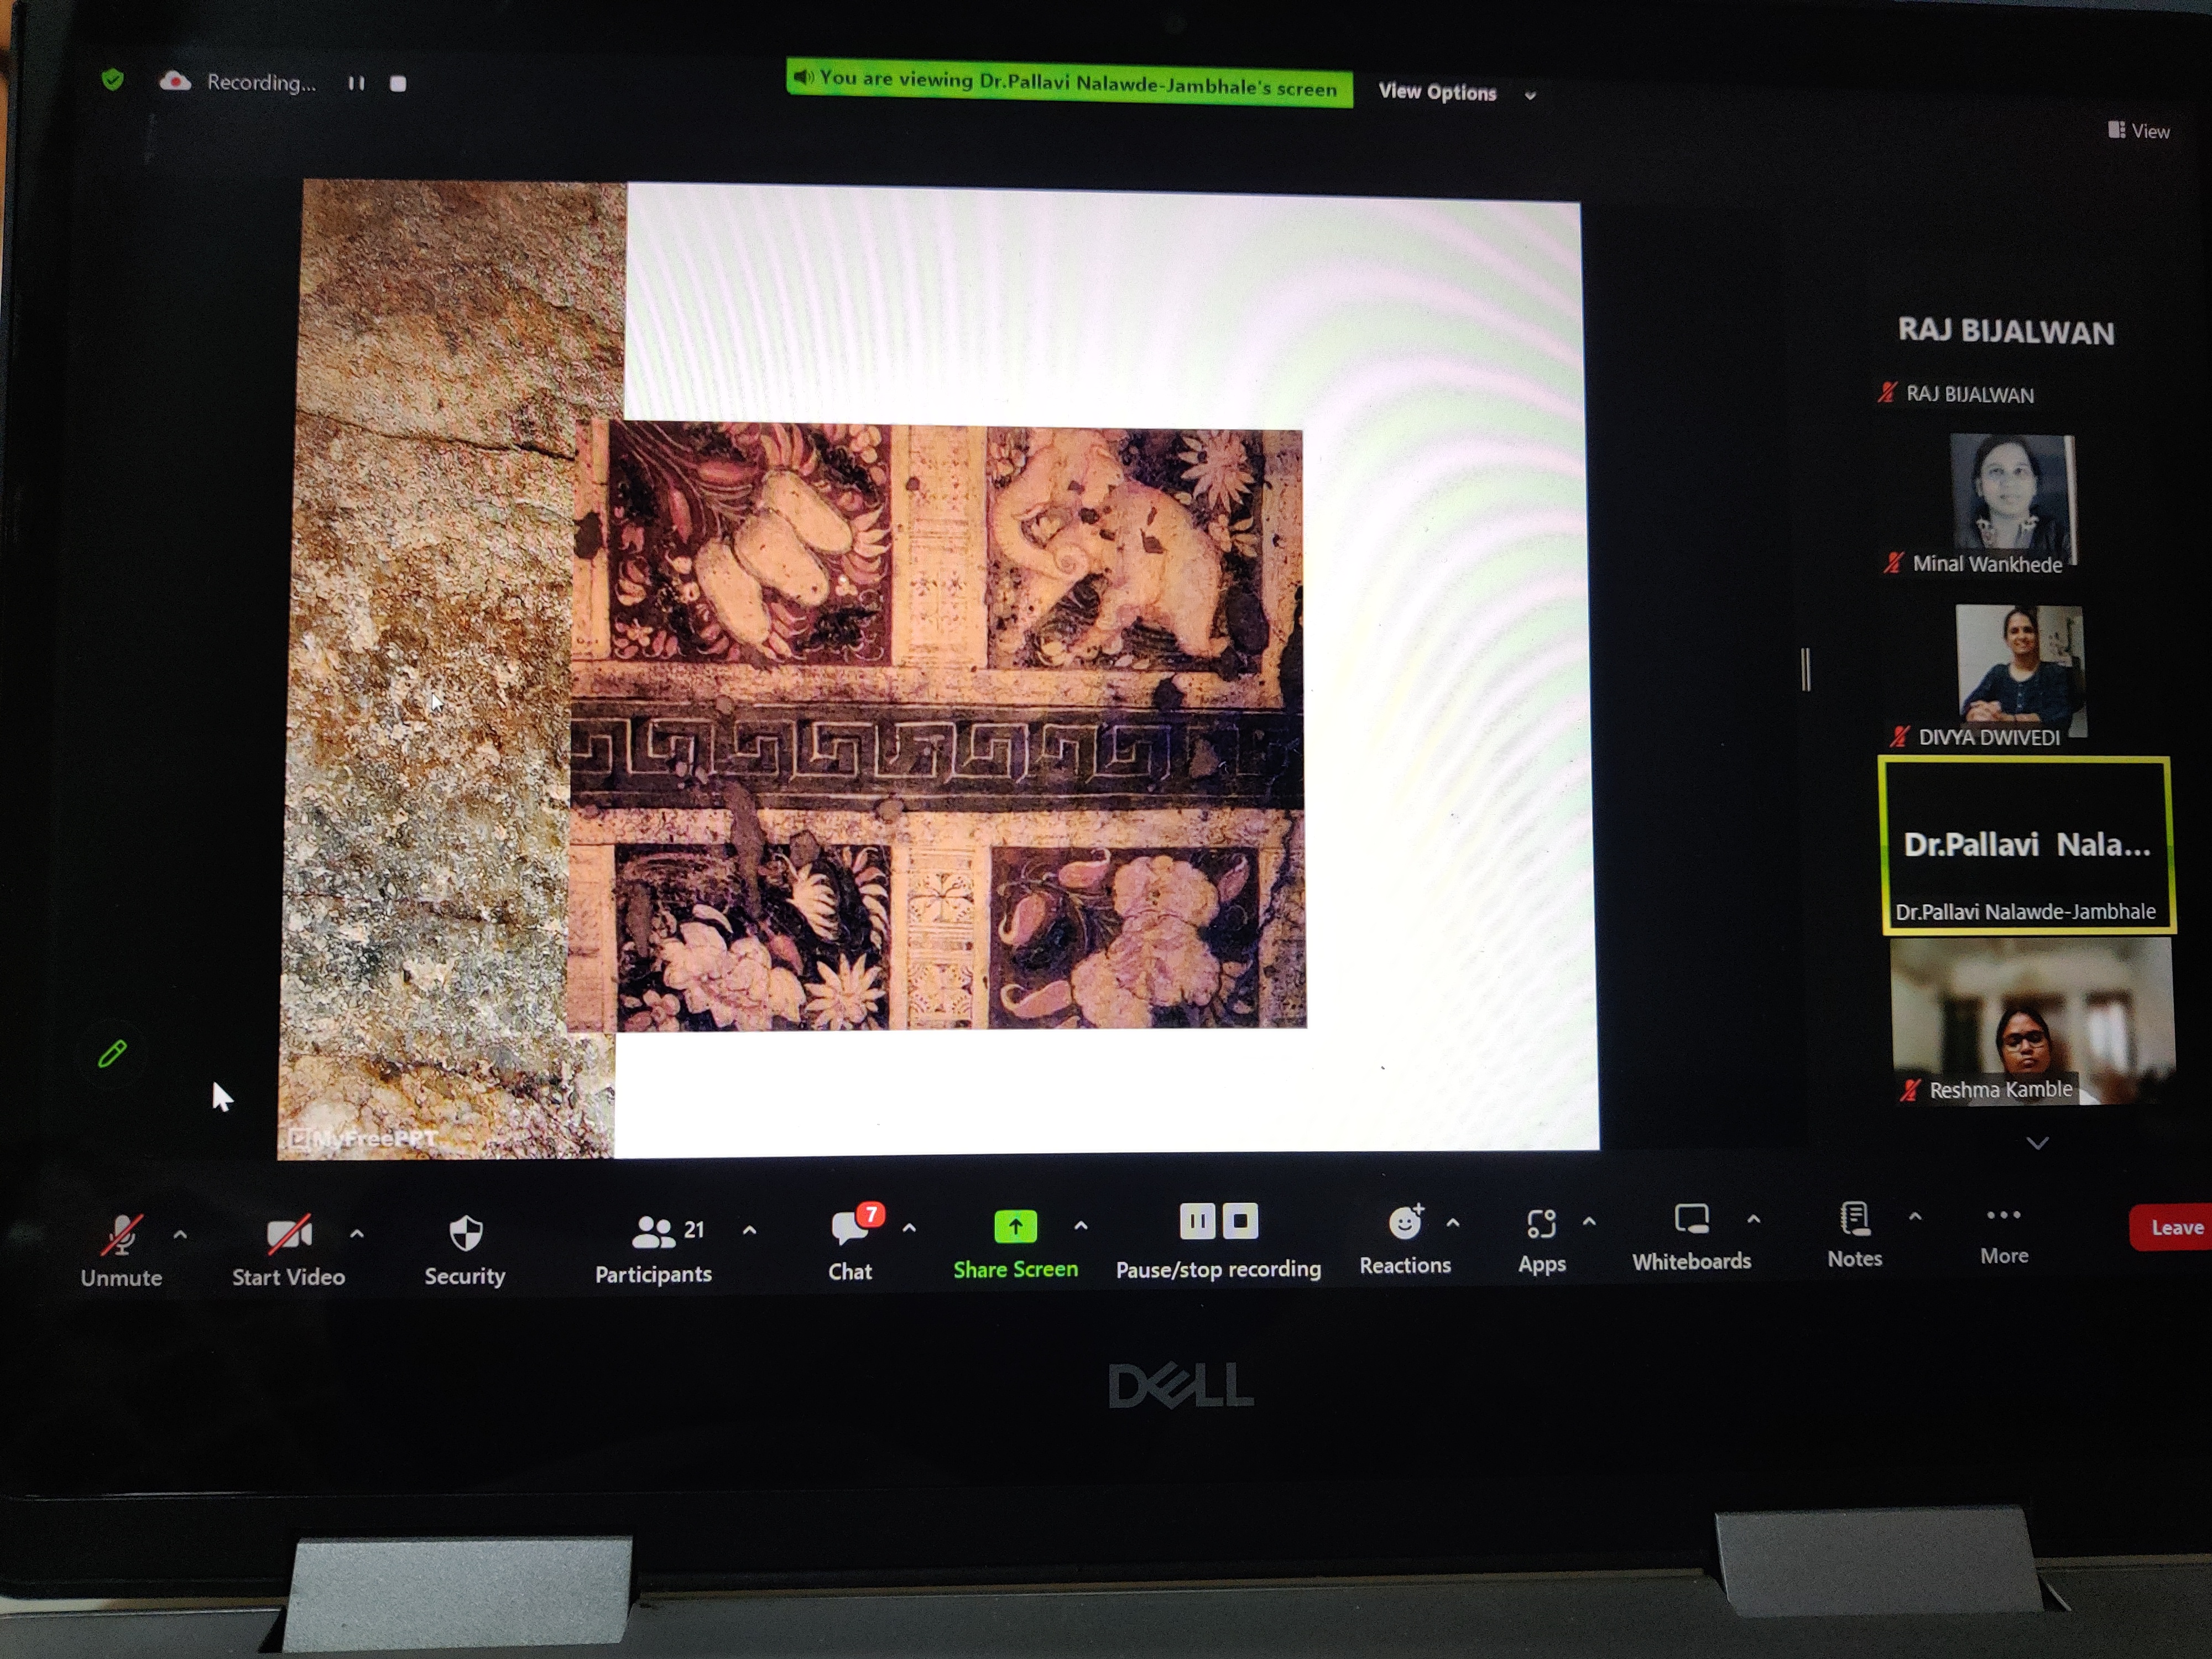
Task: Expand share options arrow next to Share Screen
Action: [1081, 1226]
